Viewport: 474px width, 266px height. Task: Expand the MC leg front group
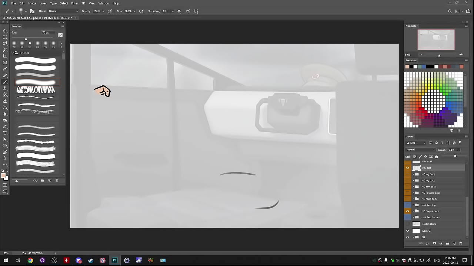(413, 174)
